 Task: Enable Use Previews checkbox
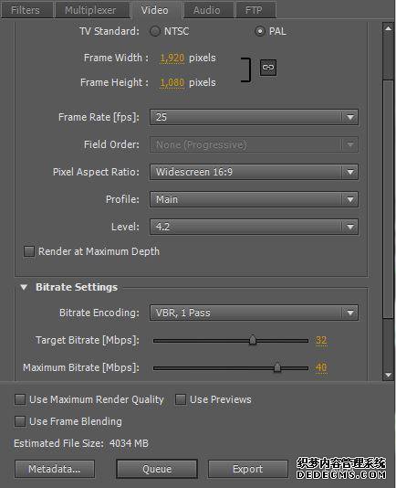click(x=181, y=399)
